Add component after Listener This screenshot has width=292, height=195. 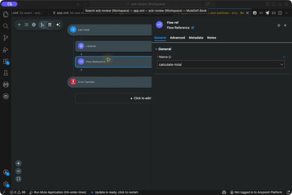click(x=81, y=54)
